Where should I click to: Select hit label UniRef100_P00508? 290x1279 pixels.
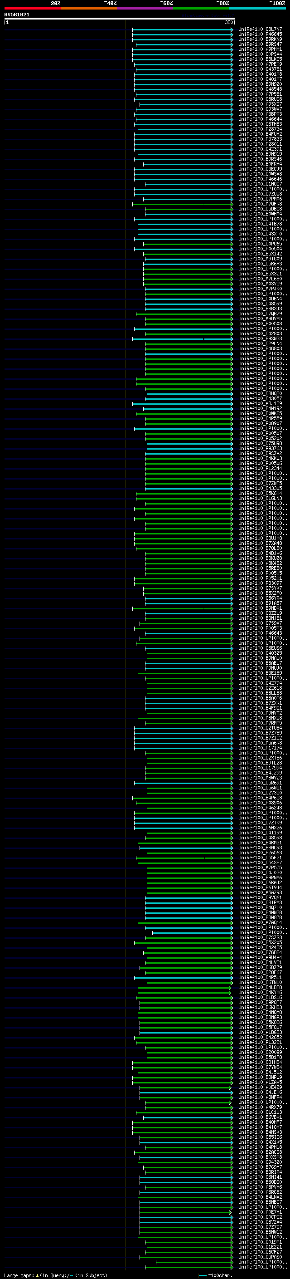[x=260, y=324]
